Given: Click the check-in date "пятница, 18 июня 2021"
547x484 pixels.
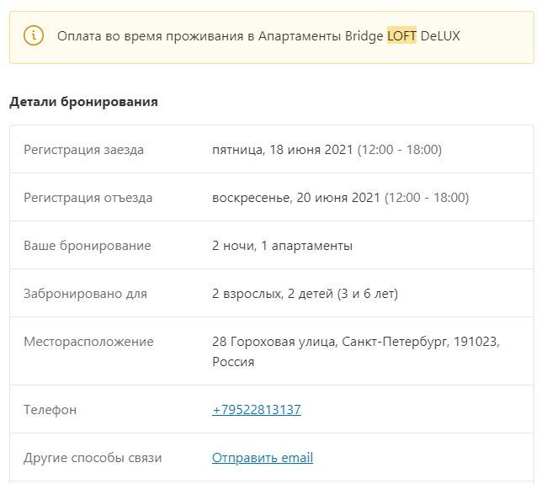Looking at the screenshot, I should [283, 150].
